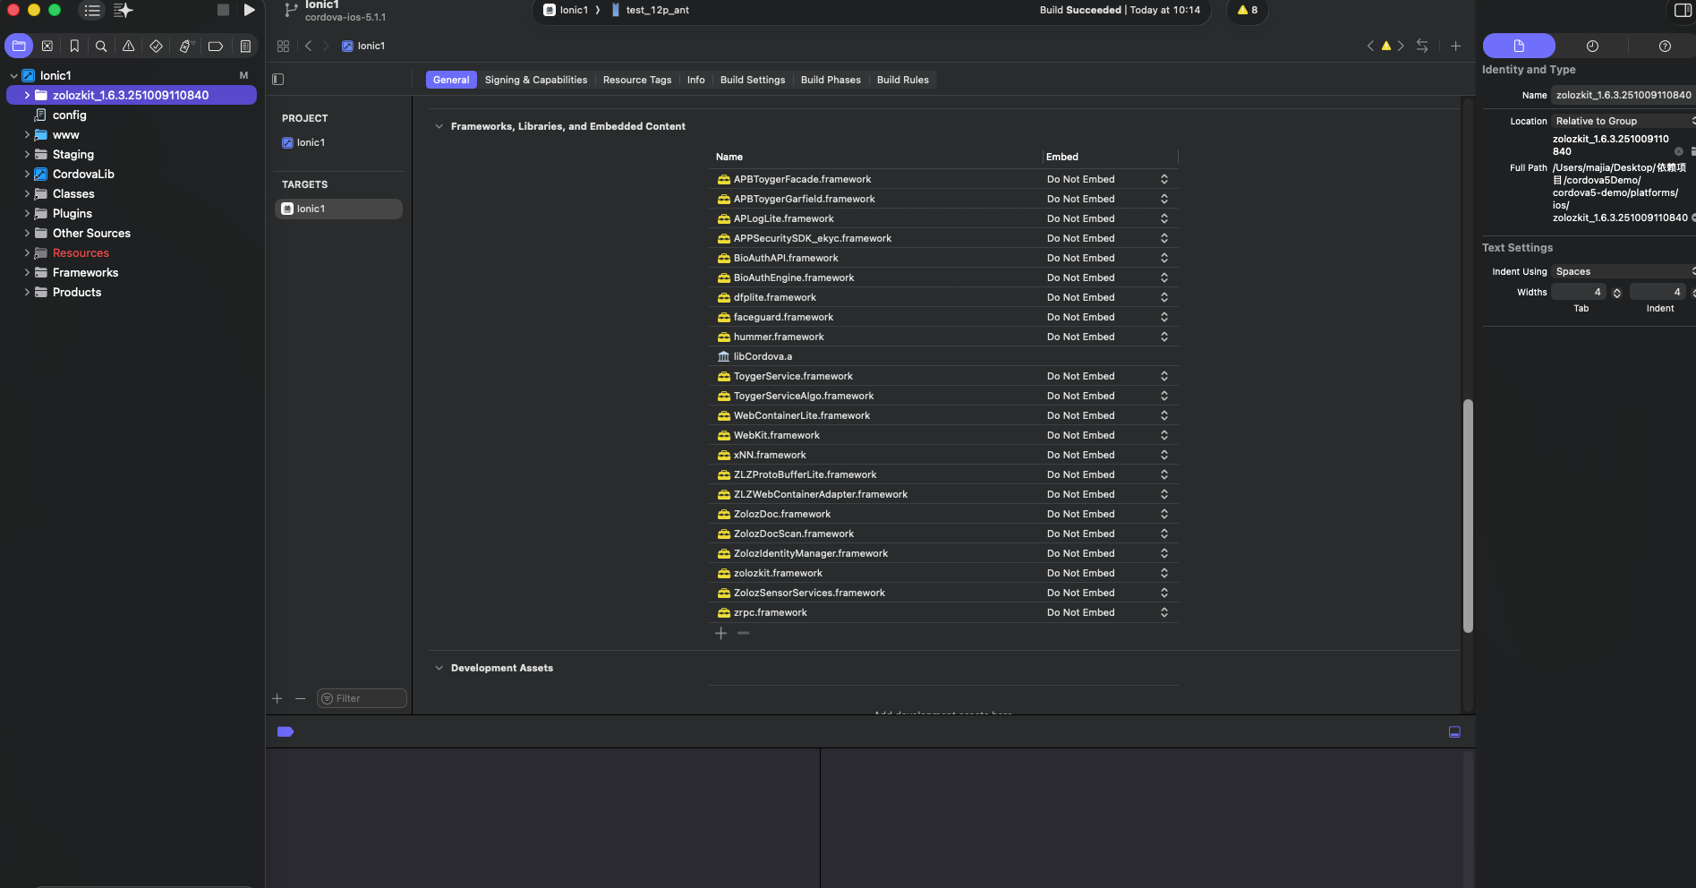This screenshot has width=1696, height=888.
Task: Open the Breakpoint navigator
Action: (x=216, y=46)
